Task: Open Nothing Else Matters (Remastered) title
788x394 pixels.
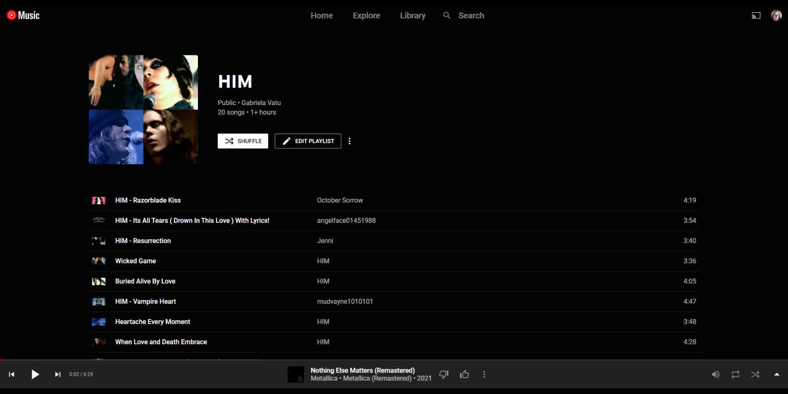Action: 363,371
